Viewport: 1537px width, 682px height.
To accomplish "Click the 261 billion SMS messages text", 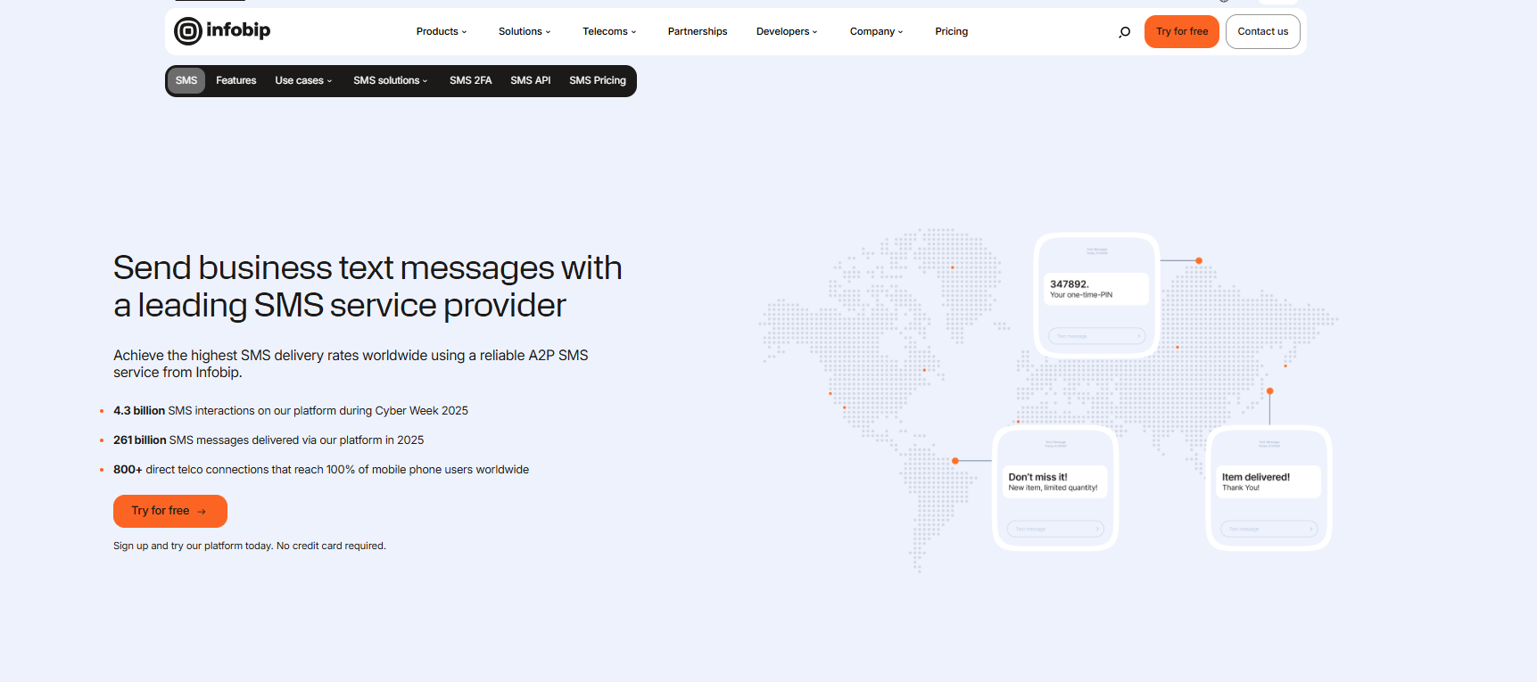I will tap(269, 440).
